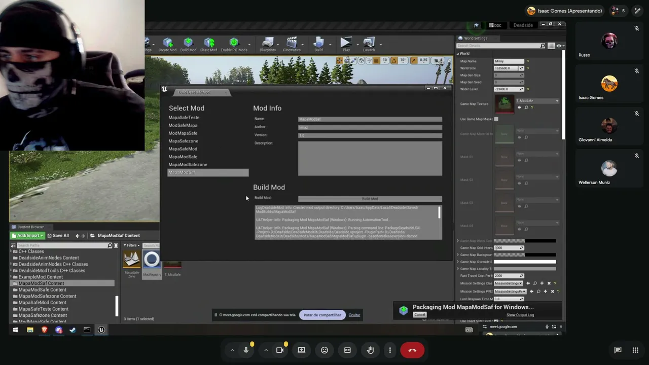Open File Explorer from the taskbar
The image size is (649, 365).
point(30,330)
